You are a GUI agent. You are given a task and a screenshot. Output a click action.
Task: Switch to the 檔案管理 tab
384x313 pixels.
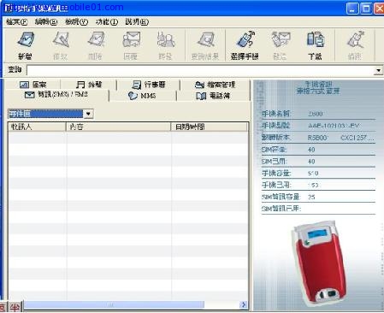pos(216,85)
